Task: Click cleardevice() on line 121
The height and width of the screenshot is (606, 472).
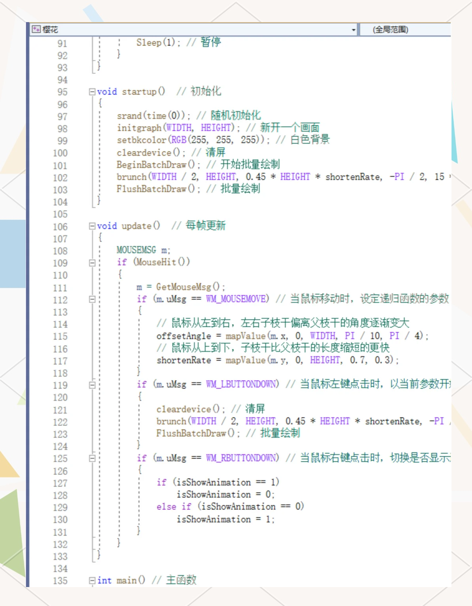Action: pyautogui.click(x=190, y=409)
